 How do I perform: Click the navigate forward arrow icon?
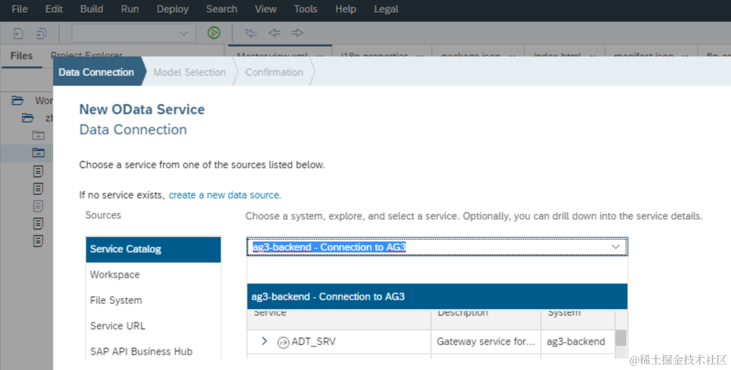[297, 32]
